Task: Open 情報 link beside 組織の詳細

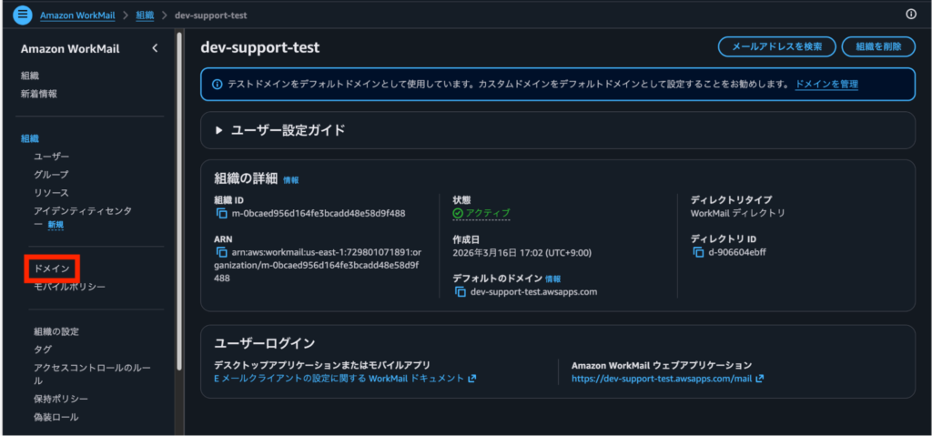Action: coord(290,180)
